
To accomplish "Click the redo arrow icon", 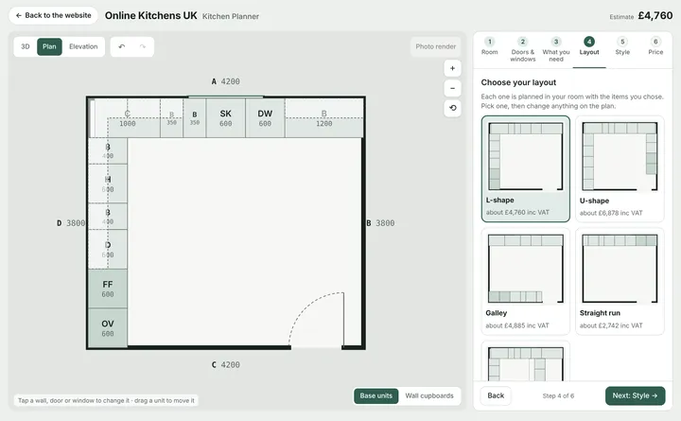I will point(143,46).
